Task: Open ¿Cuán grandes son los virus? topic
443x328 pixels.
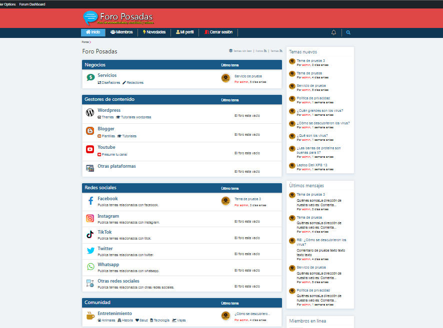Action: click(320, 110)
